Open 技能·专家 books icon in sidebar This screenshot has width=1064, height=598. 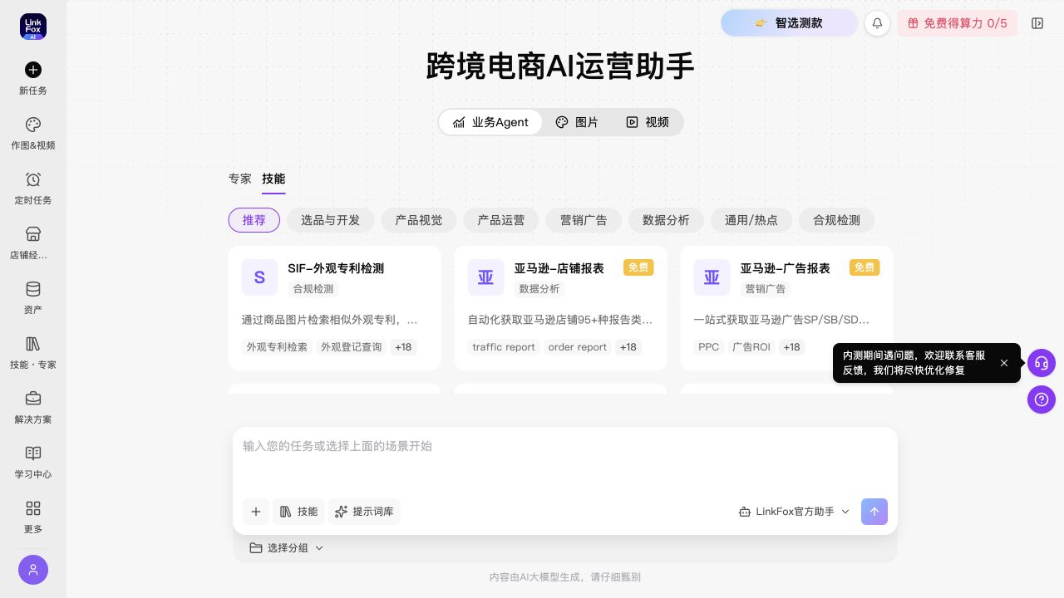pos(33,344)
